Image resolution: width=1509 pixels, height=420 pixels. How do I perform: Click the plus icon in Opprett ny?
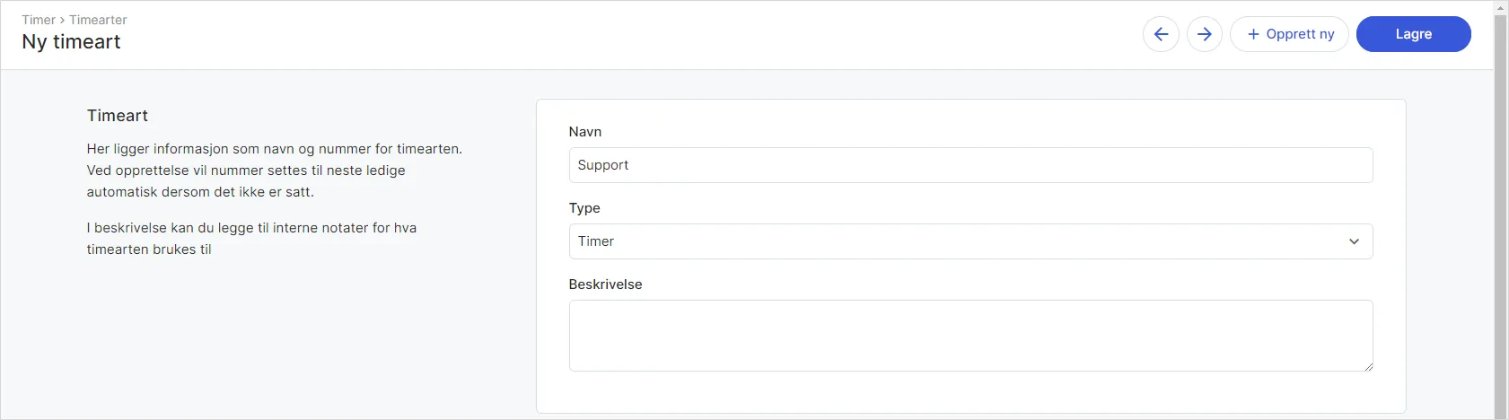point(1253,34)
